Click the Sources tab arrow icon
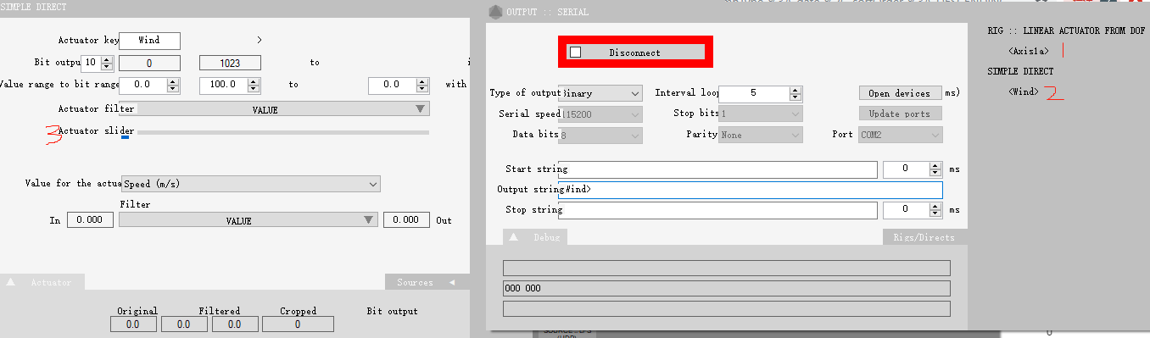1150x338 pixels. click(x=452, y=282)
